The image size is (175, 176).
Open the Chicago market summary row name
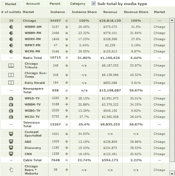[30, 21]
